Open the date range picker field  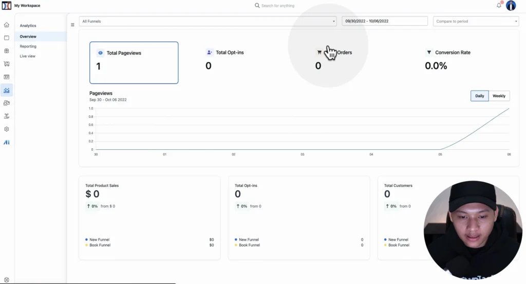pyautogui.click(x=385, y=21)
